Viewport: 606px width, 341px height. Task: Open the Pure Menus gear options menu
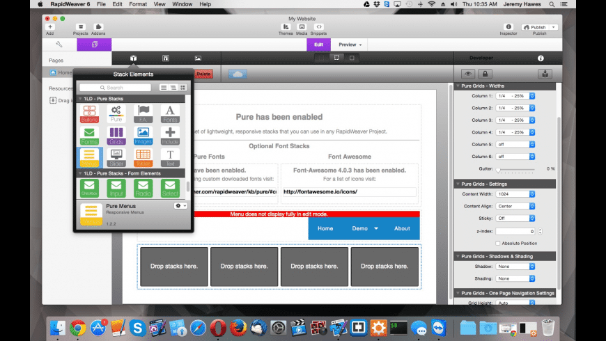(x=180, y=206)
